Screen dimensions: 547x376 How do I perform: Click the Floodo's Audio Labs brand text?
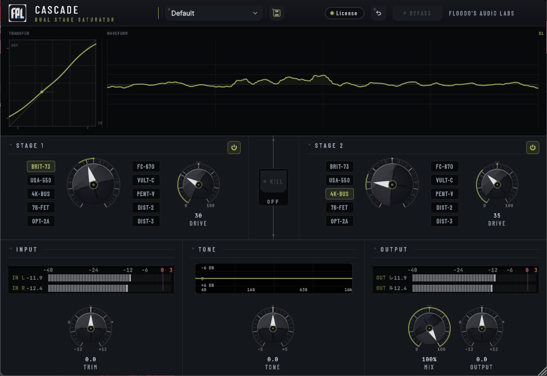tap(481, 13)
